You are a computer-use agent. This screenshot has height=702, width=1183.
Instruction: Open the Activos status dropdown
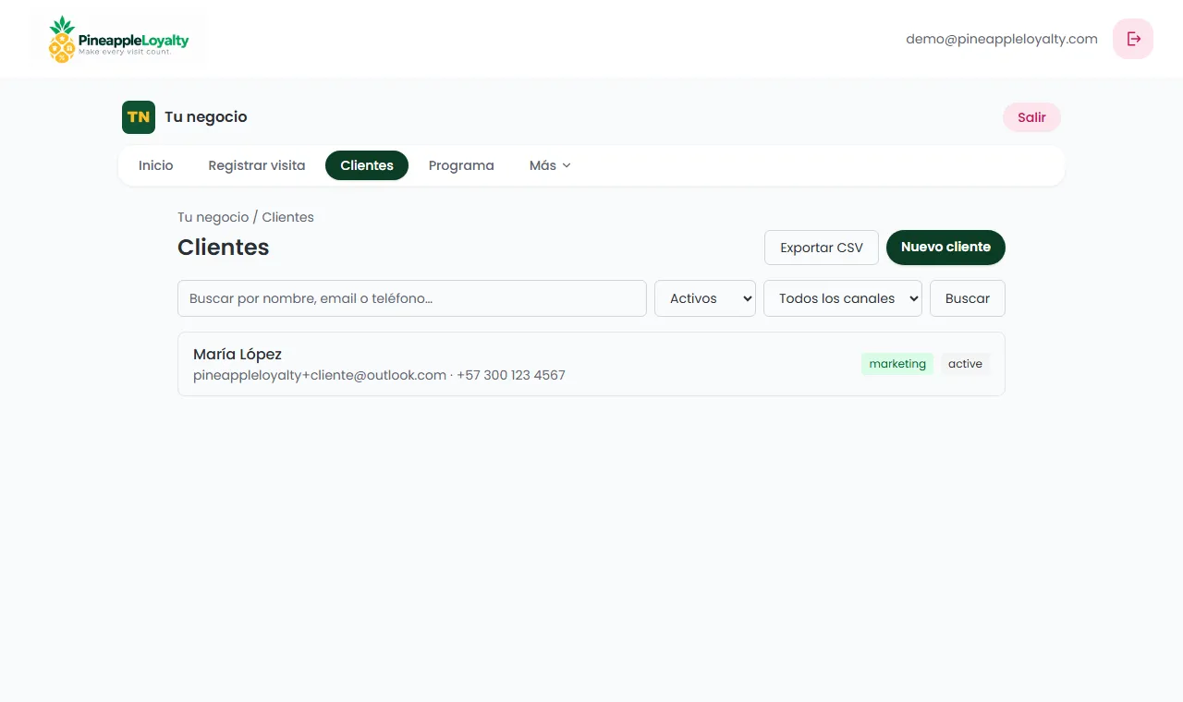pos(705,298)
